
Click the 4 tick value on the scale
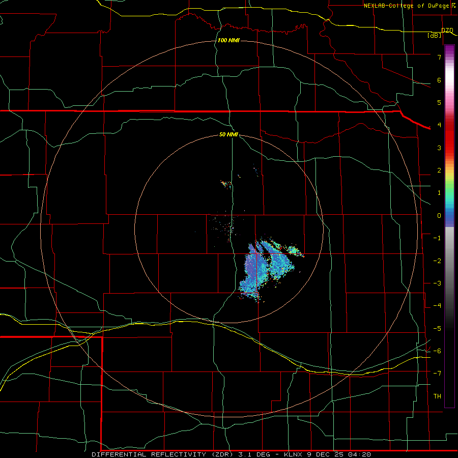(439, 125)
